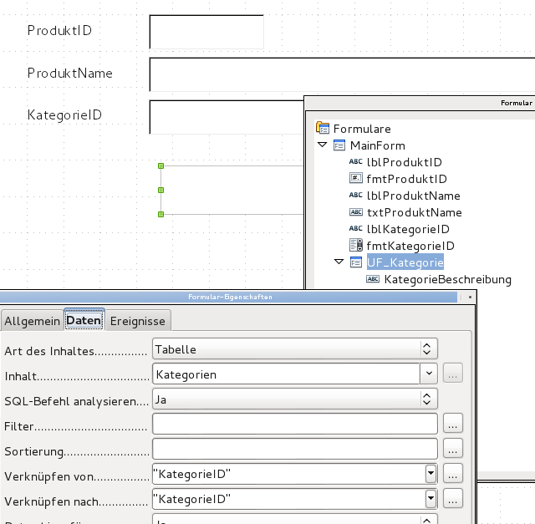Open the Verknüpfen nach dropdown arrow
Viewport: 535px width, 524px height.
point(431,498)
